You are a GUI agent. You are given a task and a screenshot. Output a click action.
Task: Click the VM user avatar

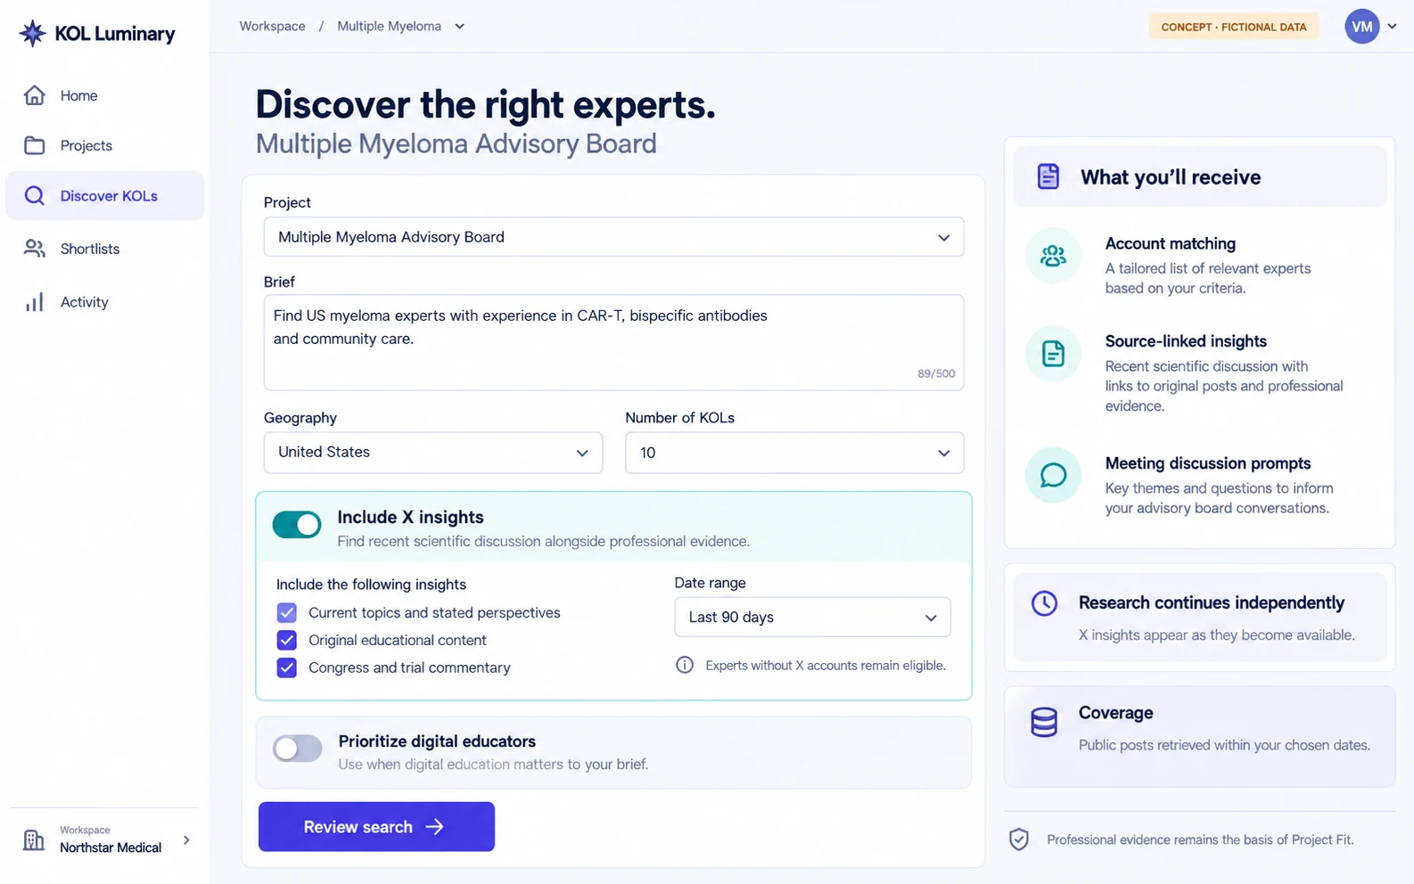pos(1362,27)
